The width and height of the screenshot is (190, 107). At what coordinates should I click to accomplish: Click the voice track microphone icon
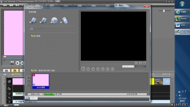coord(9,98)
